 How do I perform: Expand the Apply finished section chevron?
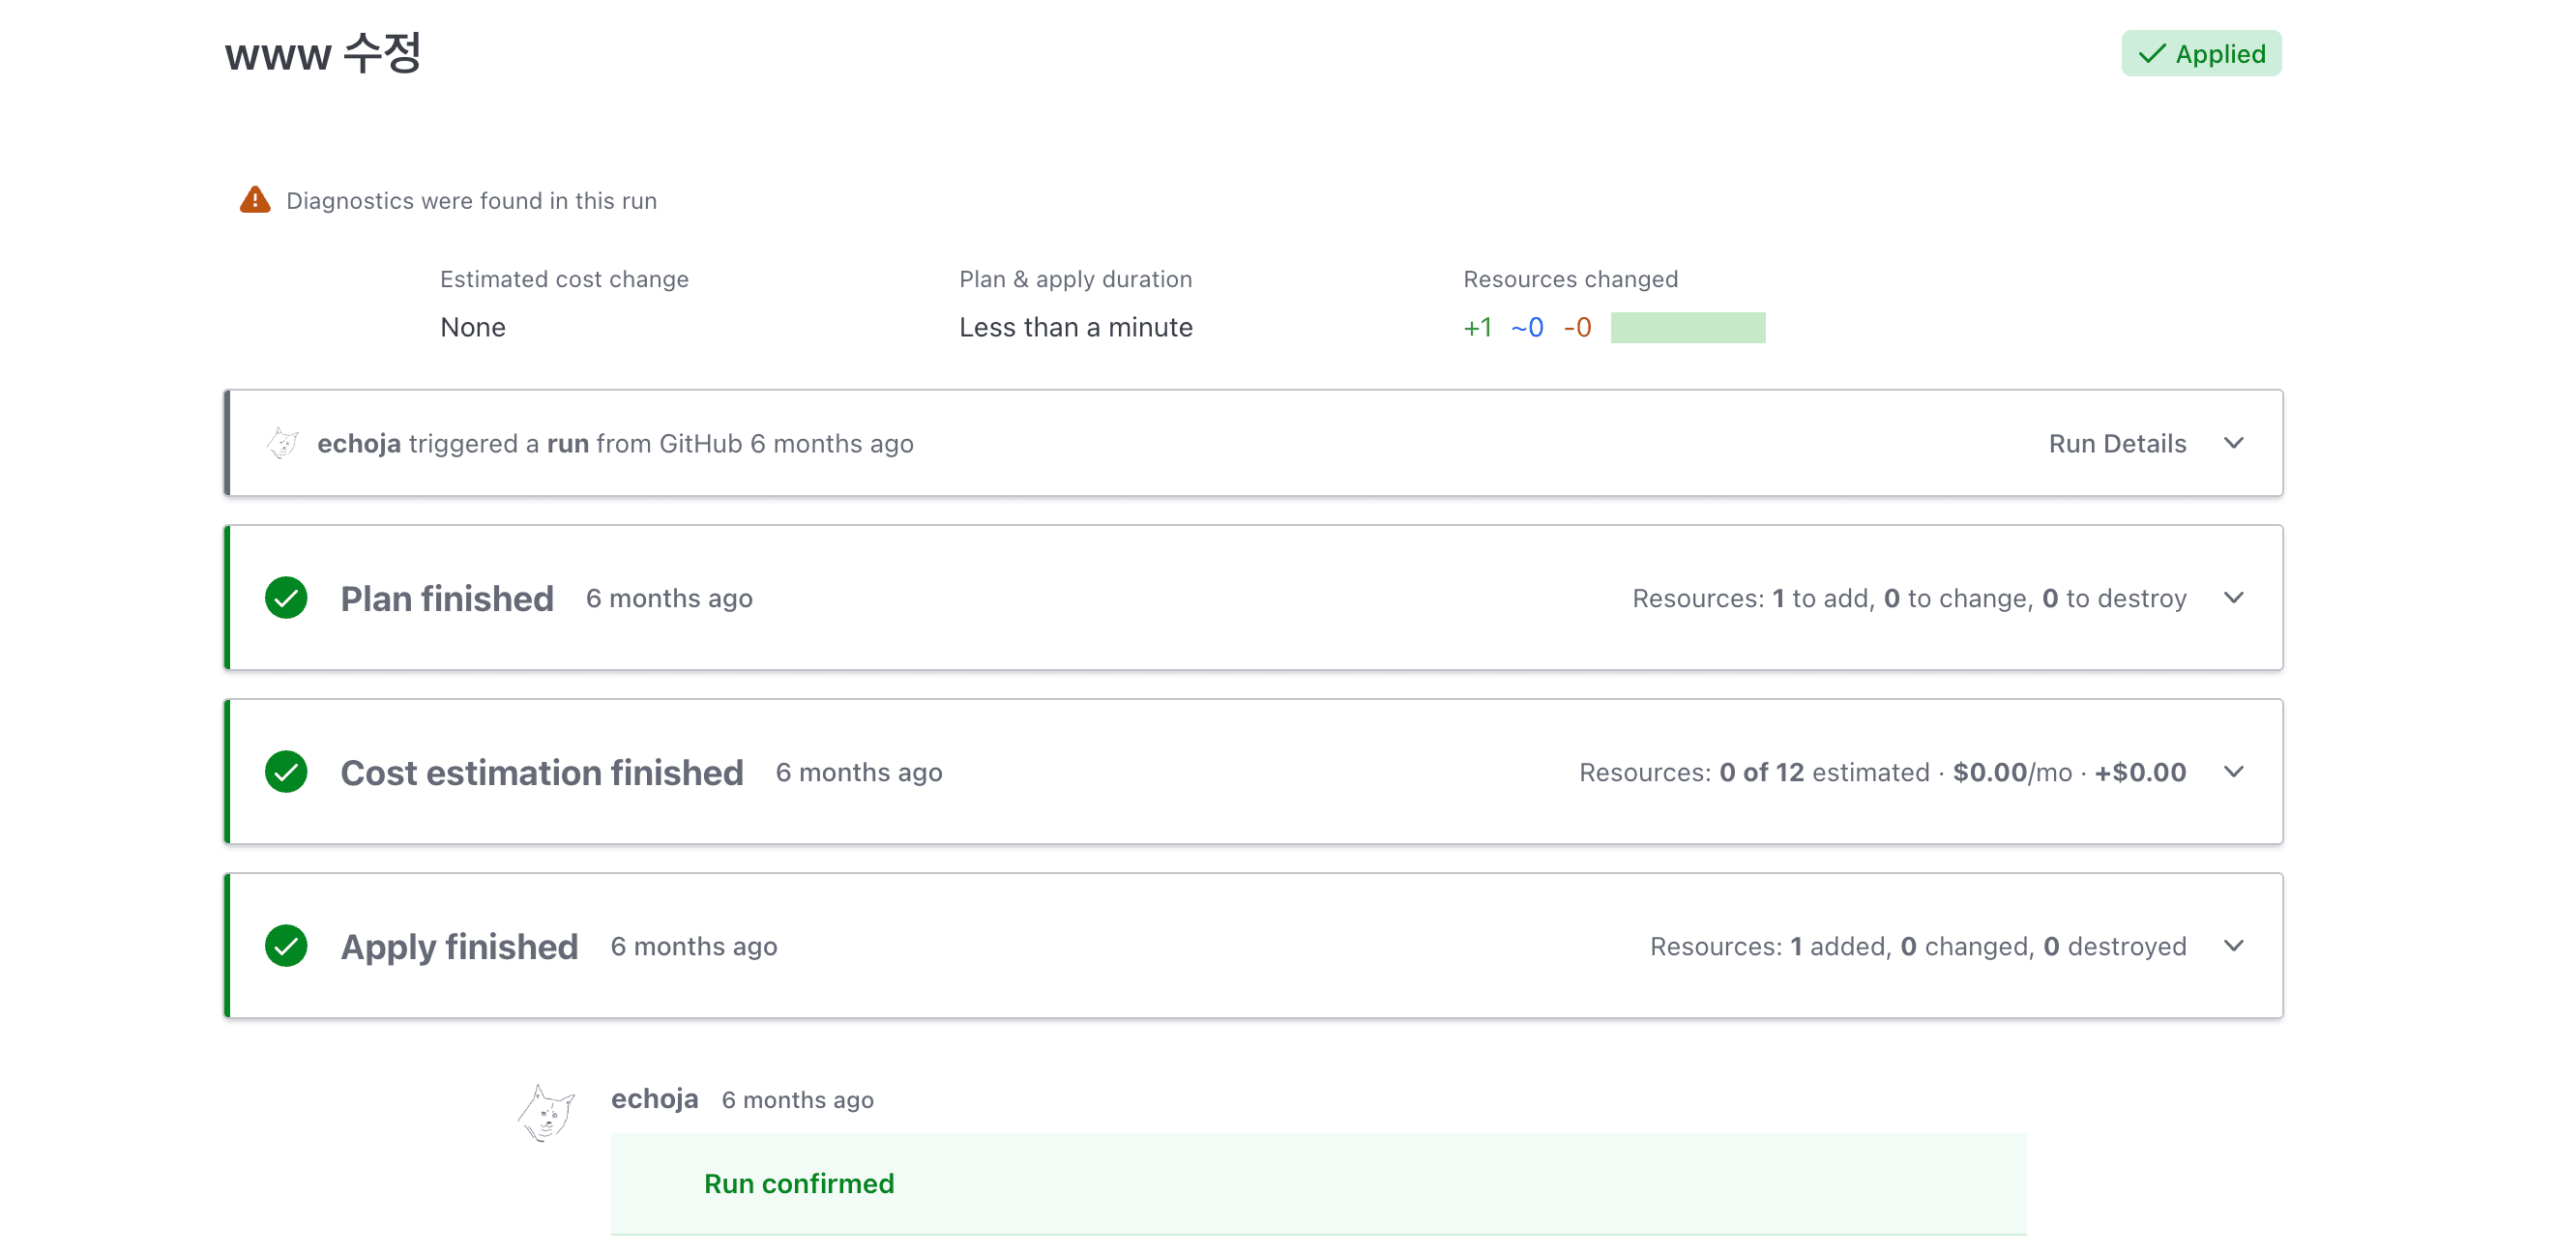(2234, 946)
